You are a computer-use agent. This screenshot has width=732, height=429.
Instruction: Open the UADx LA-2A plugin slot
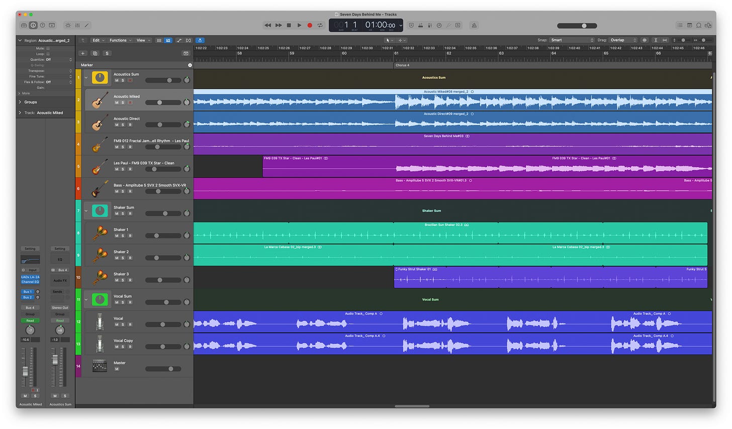click(30, 277)
